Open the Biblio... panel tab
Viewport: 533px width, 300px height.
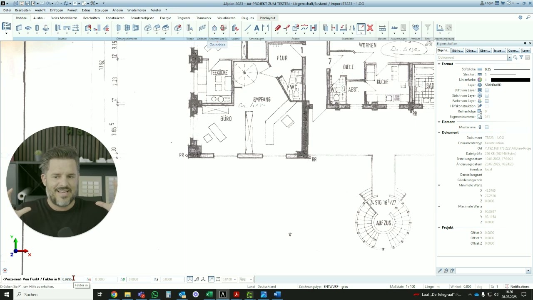[x=457, y=50]
